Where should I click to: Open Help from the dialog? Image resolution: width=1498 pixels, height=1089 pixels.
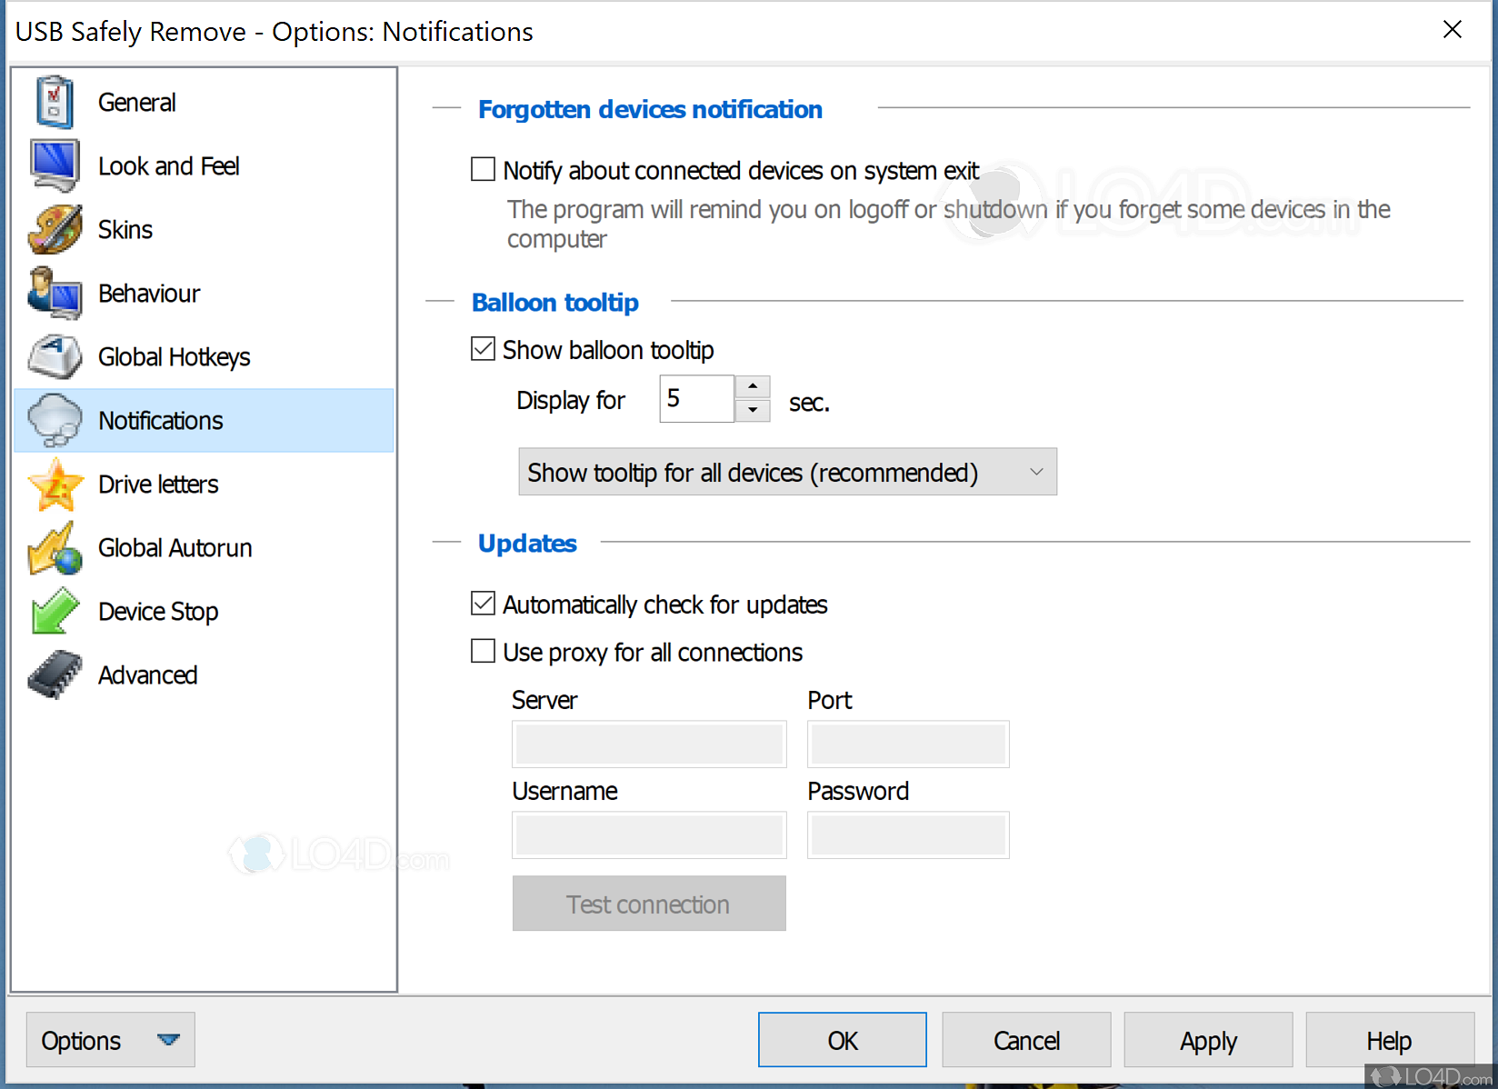[1388, 1039]
